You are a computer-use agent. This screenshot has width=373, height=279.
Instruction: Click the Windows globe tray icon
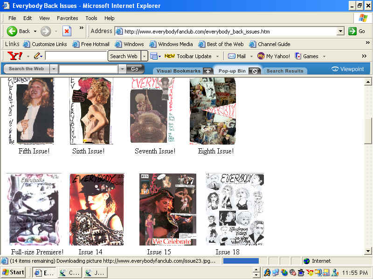pos(284,272)
